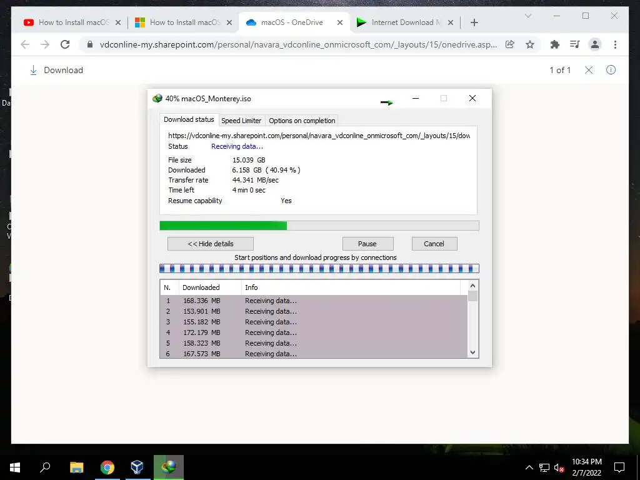Image resolution: width=640 pixels, height=480 pixels.
Task: Click the OneDrive Download button
Action: click(x=56, y=70)
